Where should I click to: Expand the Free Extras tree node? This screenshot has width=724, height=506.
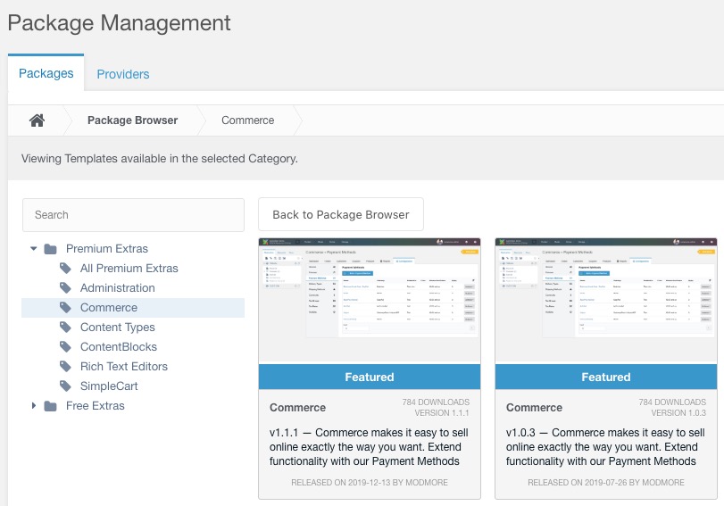(x=34, y=406)
